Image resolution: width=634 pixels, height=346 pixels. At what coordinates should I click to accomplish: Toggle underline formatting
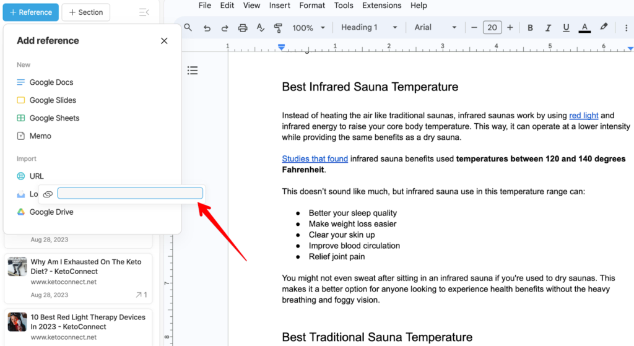click(566, 28)
